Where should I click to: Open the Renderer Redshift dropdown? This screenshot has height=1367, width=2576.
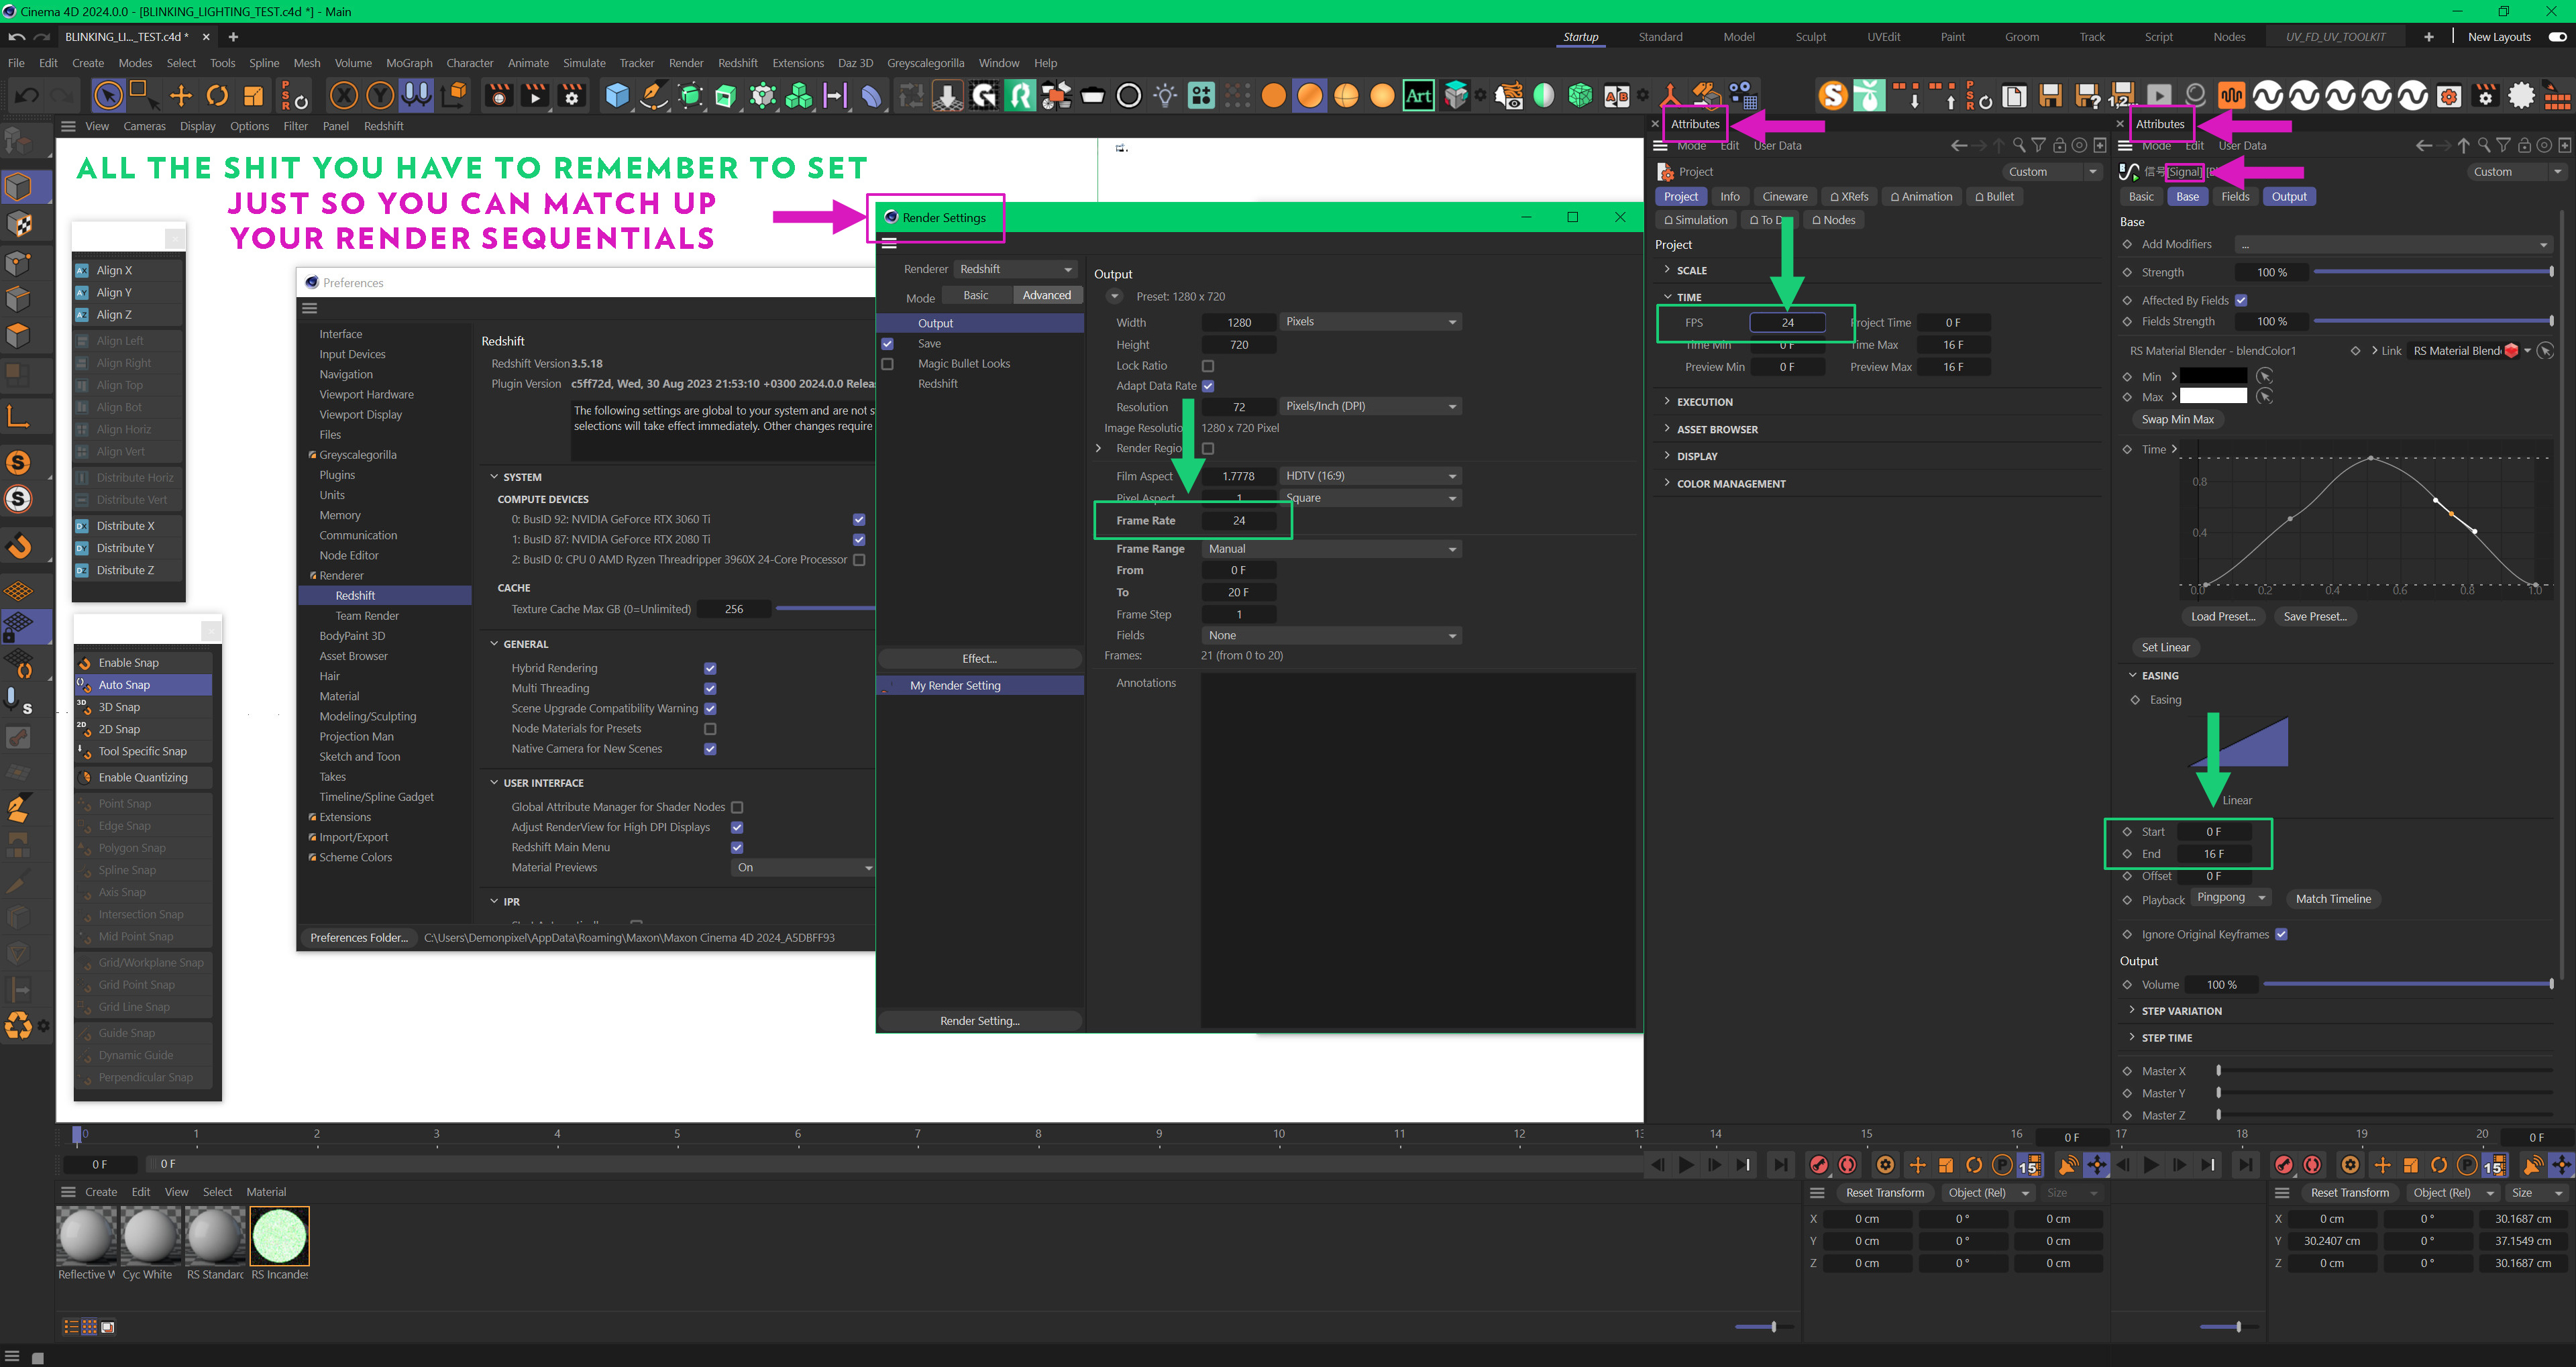tap(1015, 269)
